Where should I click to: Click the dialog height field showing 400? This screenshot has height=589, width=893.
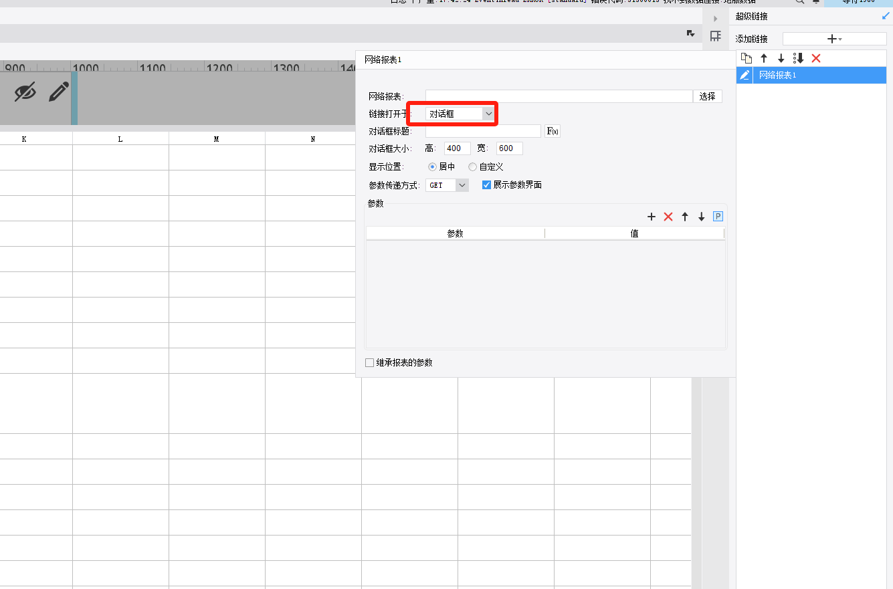[x=457, y=148]
